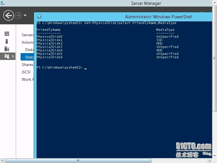Click the Server Manager back arrow
Viewport: 217px width, 163px height.
(x=9, y=15)
